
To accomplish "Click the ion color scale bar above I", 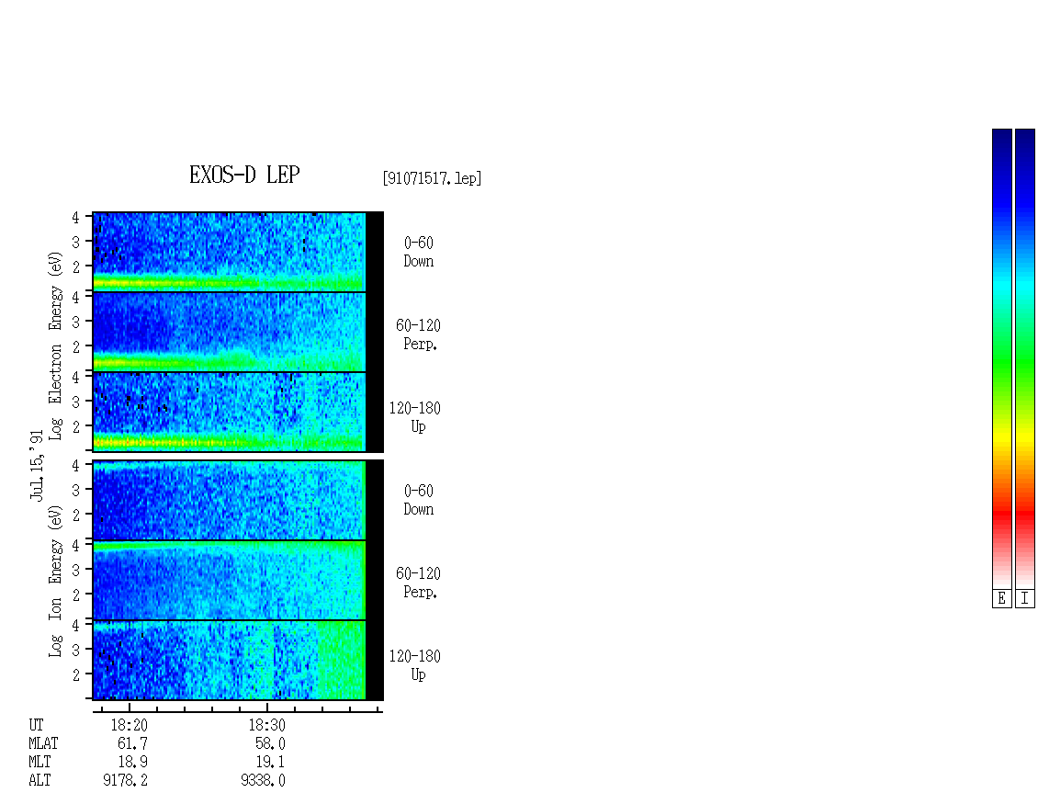I will [x=1025, y=358].
